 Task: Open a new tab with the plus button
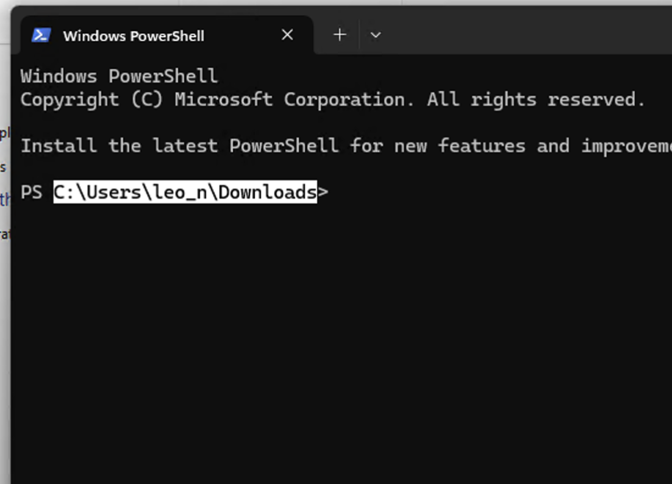[x=340, y=35]
